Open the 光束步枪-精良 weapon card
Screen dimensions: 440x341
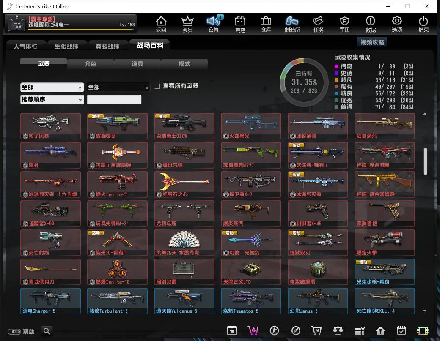pyautogui.click(x=385, y=272)
